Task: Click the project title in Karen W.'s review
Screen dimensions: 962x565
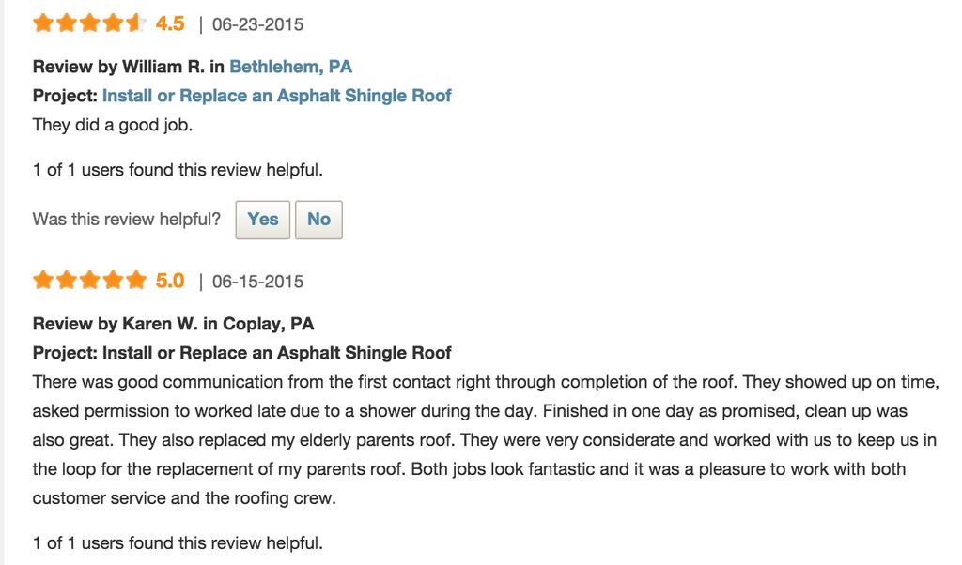Action: click(276, 353)
